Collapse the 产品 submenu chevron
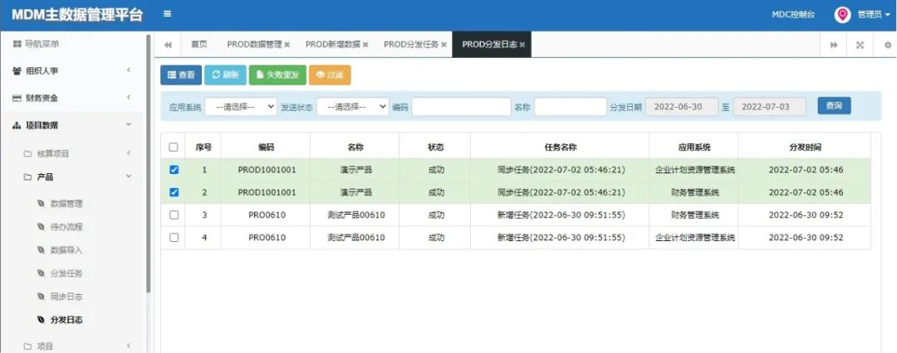The width and height of the screenshot is (897, 353). pyautogui.click(x=129, y=176)
